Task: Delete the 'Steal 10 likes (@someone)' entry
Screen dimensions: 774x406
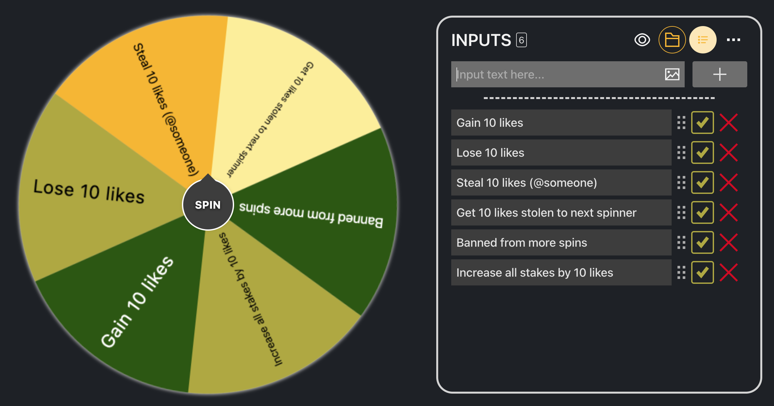Action: tap(729, 182)
